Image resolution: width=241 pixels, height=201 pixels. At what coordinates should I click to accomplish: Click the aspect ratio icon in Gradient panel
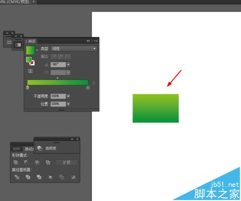point(46,72)
